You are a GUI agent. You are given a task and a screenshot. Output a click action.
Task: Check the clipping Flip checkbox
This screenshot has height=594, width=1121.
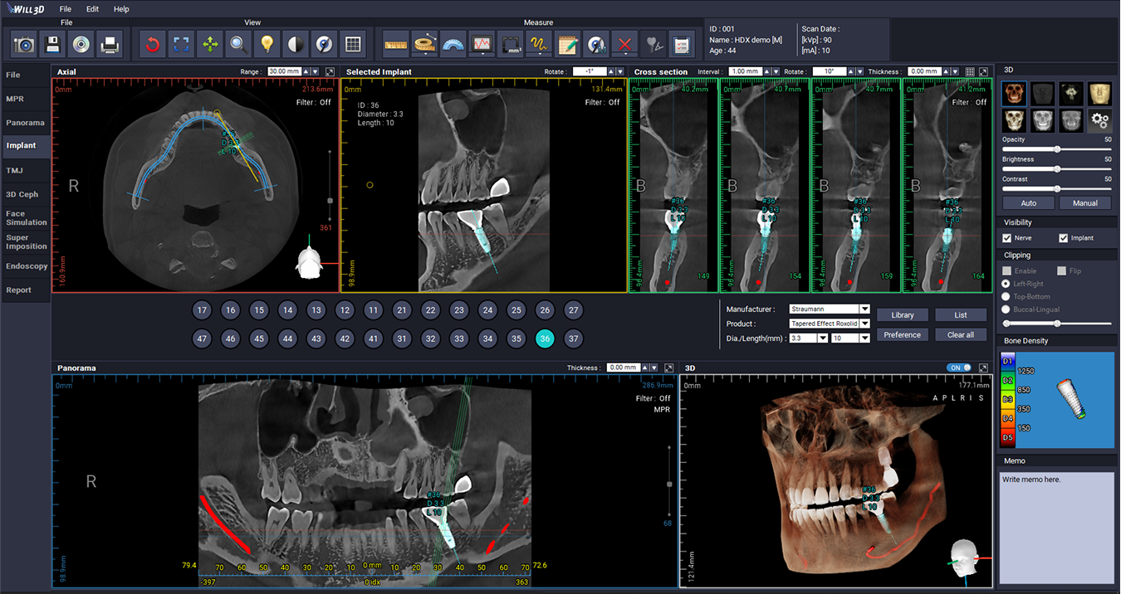click(1061, 270)
